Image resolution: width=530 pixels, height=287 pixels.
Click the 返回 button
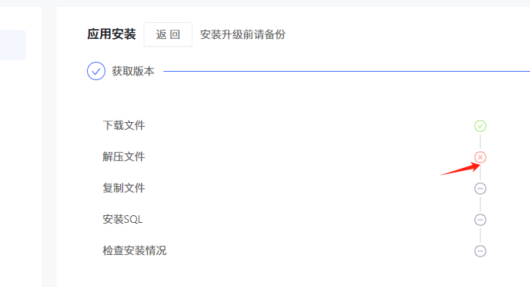[x=168, y=34]
